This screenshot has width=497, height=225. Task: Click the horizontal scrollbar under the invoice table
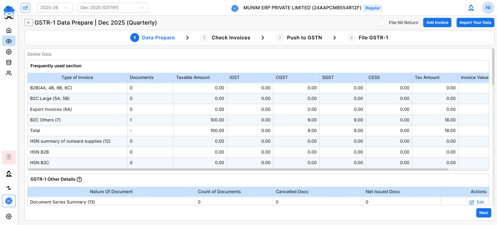coord(238,169)
